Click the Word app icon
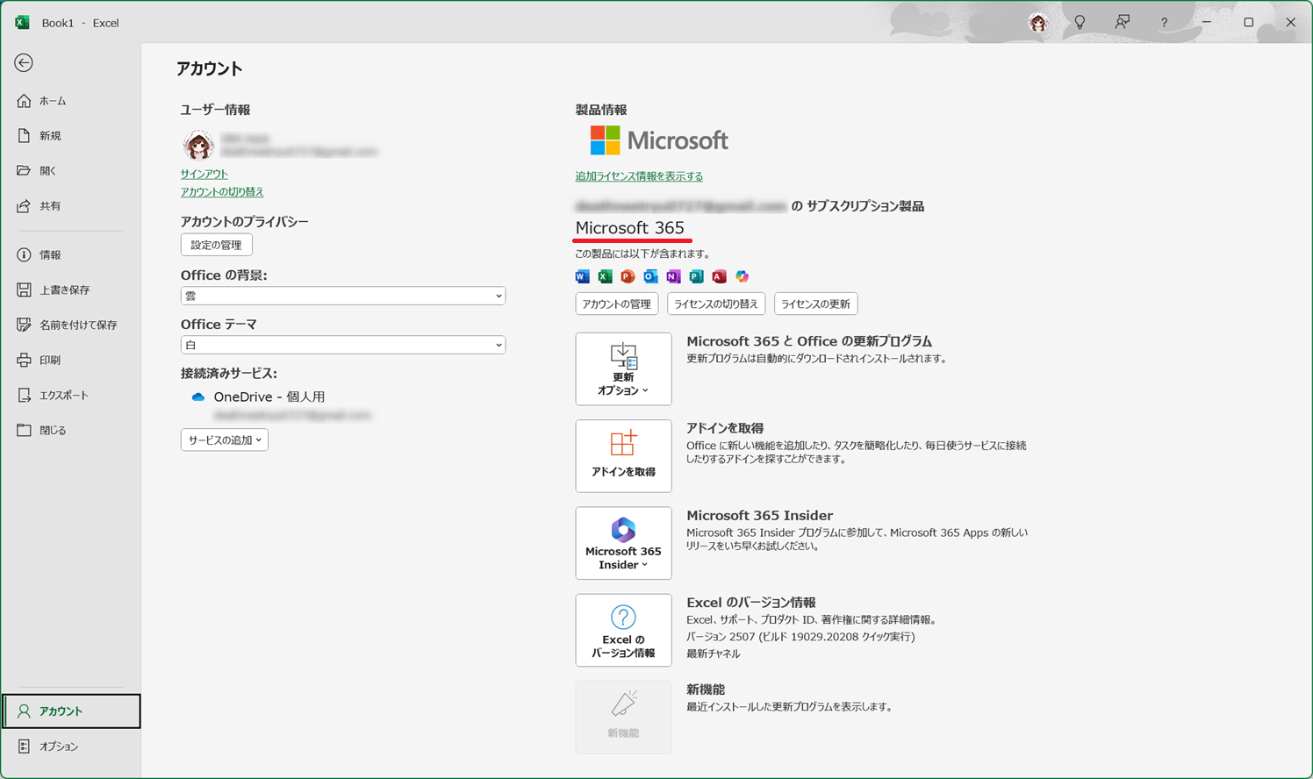Screen dimensions: 1313x779 coord(583,276)
